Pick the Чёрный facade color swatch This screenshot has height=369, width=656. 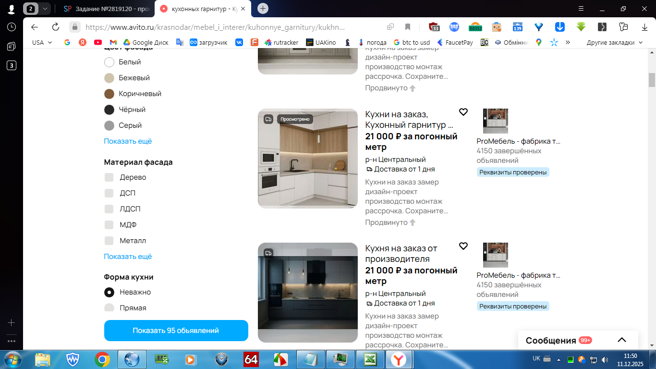pyautogui.click(x=109, y=110)
